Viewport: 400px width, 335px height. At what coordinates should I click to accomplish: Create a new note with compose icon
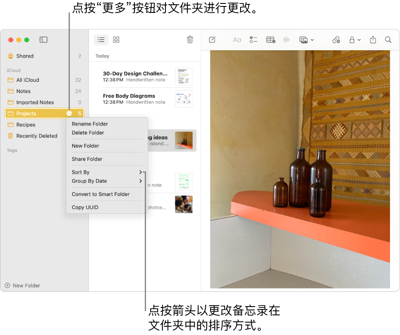click(212, 40)
